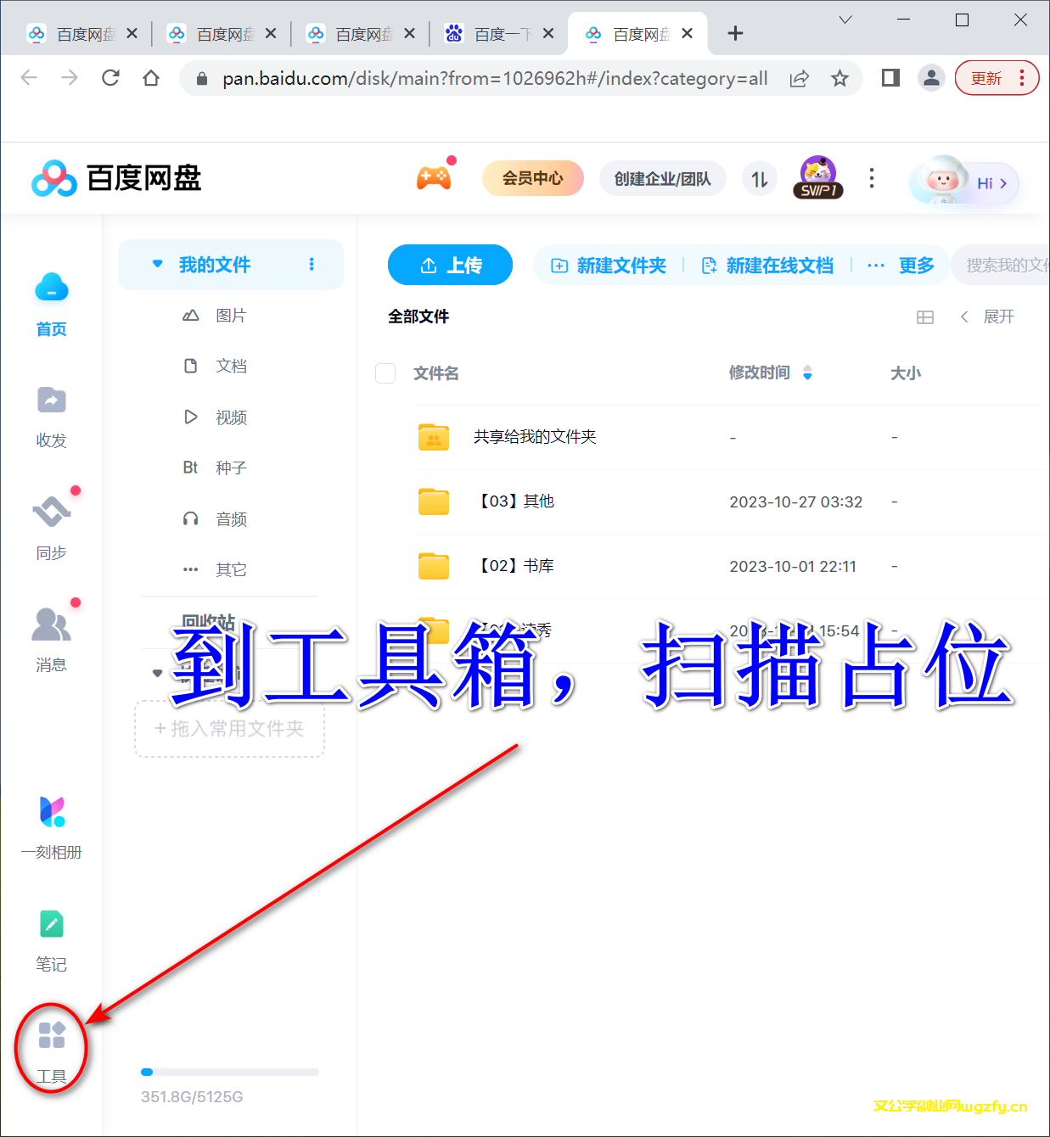Open the header three-dot menu
This screenshot has height=1137, width=1050.
click(x=872, y=178)
